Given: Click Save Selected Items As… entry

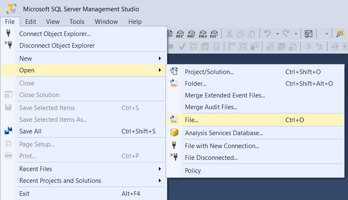Looking at the screenshot, I should (84, 120).
